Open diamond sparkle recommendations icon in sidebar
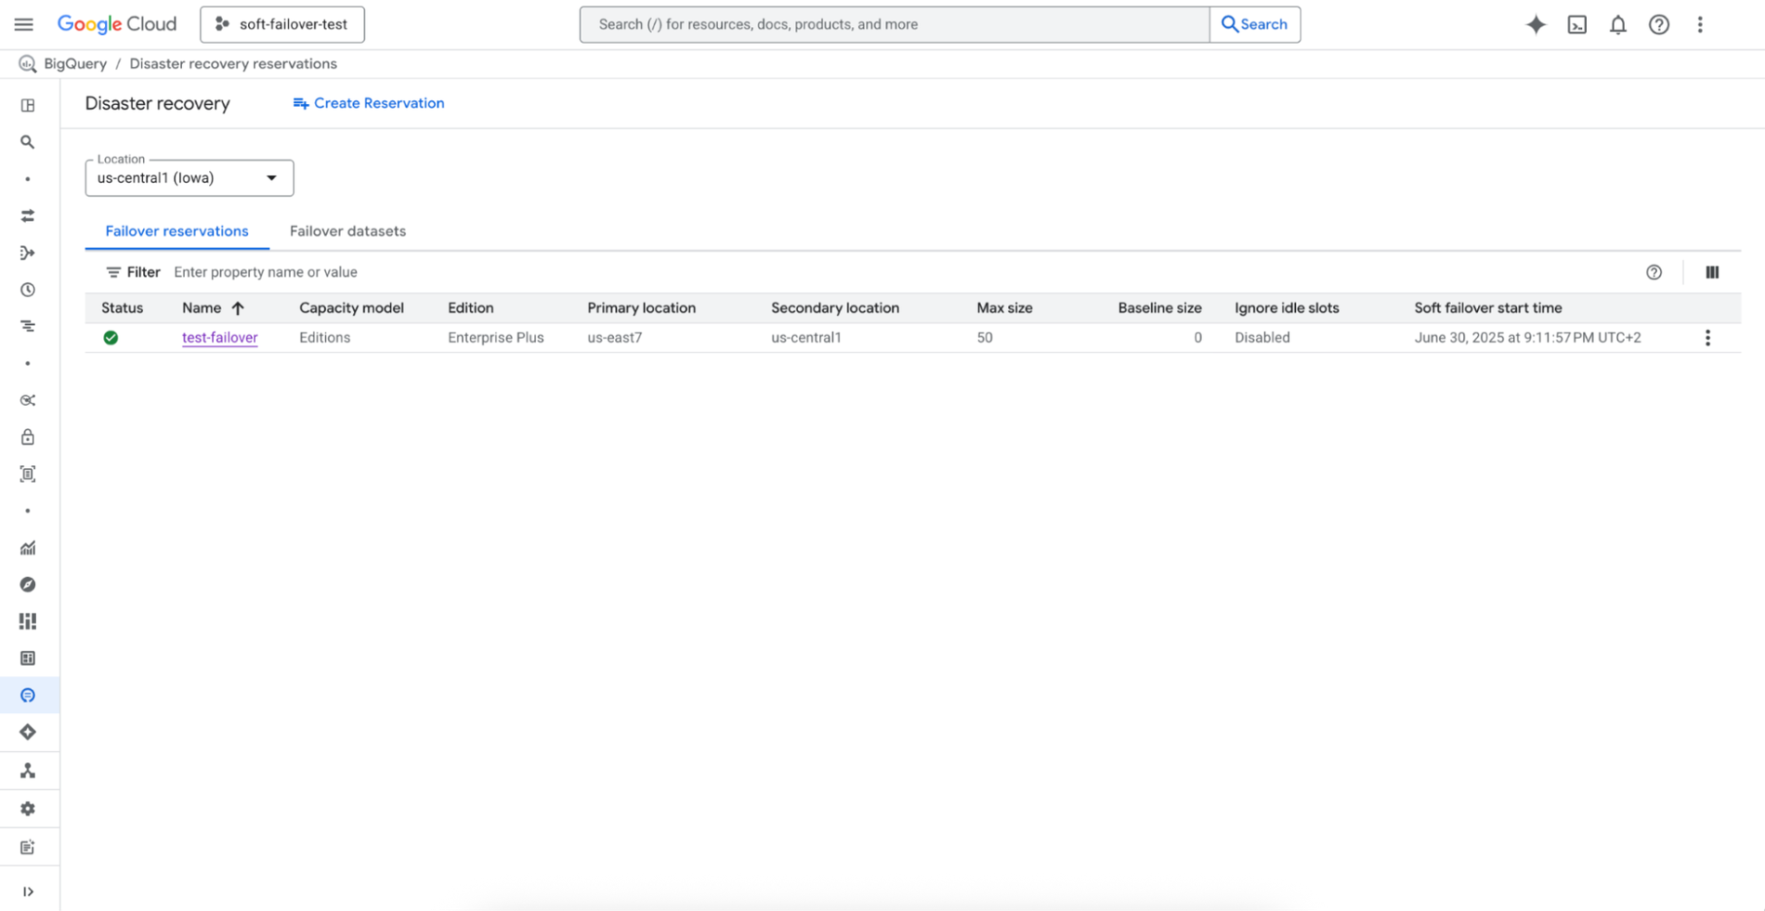Image resolution: width=1765 pixels, height=911 pixels. pyautogui.click(x=28, y=732)
